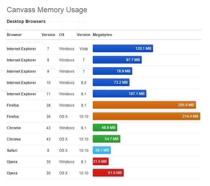This screenshot has width=210, height=186.
Task: Click browser version 9 for Internet Explorer
Action: pos(48,71)
